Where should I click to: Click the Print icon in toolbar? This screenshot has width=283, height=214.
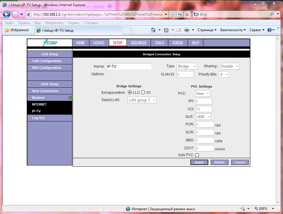tap(187, 30)
